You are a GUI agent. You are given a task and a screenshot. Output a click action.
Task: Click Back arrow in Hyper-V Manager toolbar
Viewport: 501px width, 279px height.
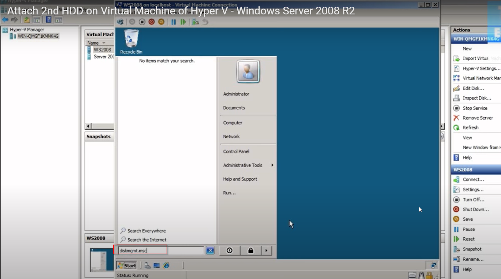coord(5,20)
